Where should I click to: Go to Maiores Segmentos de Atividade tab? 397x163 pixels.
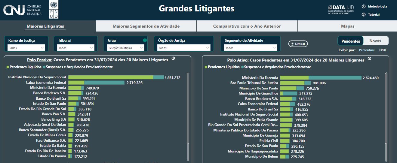point(146,26)
